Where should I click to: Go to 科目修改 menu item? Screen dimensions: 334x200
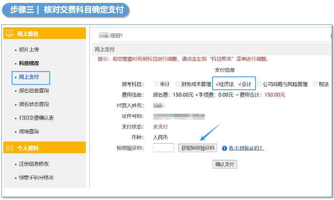pos(29,63)
